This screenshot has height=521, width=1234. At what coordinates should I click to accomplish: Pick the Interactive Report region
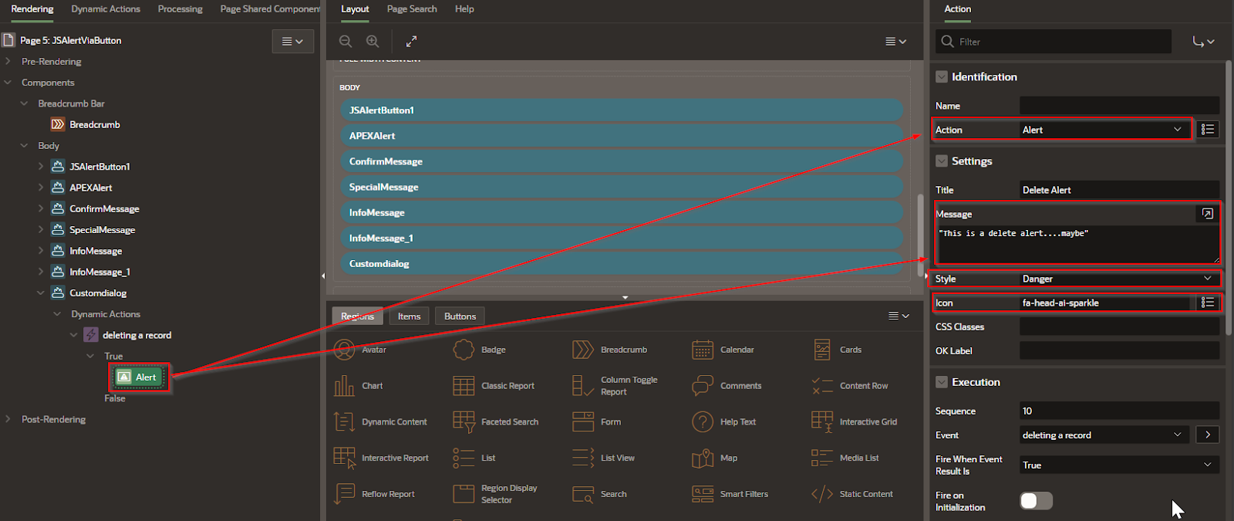[380, 458]
